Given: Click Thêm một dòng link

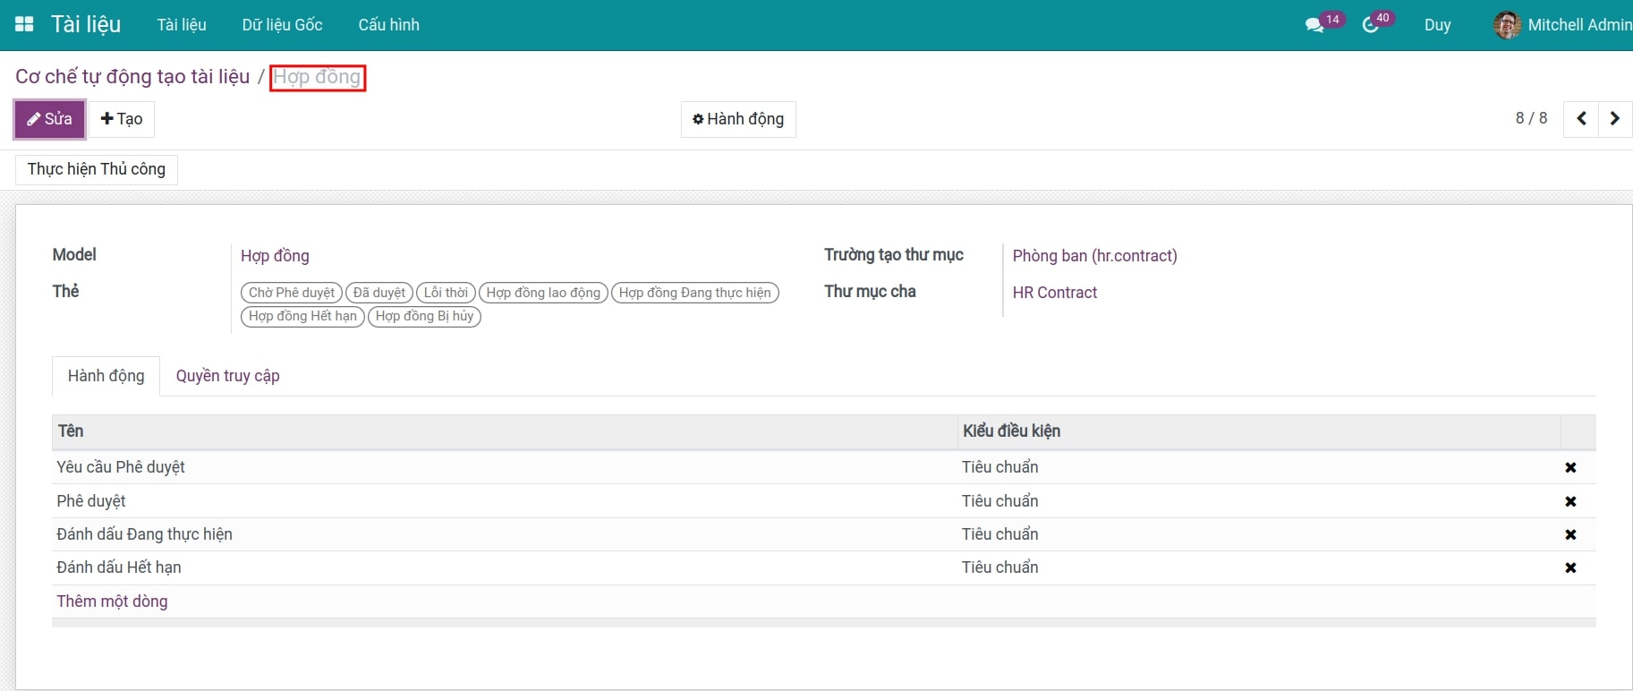Looking at the screenshot, I should coord(112,601).
